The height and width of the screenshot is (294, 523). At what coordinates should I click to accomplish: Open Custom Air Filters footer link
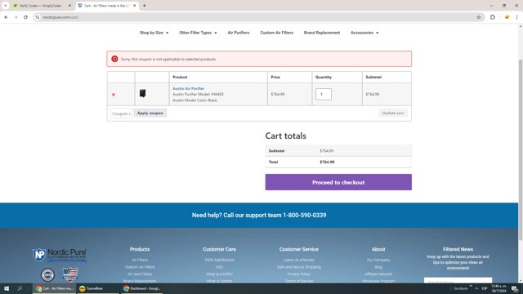[140, 267]
